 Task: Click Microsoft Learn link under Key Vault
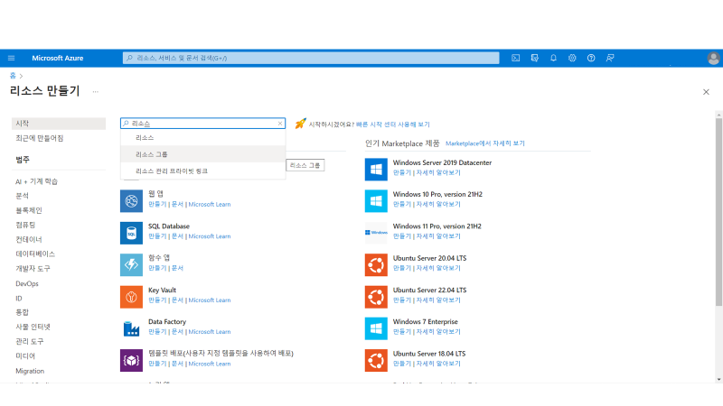coord(210,300)
